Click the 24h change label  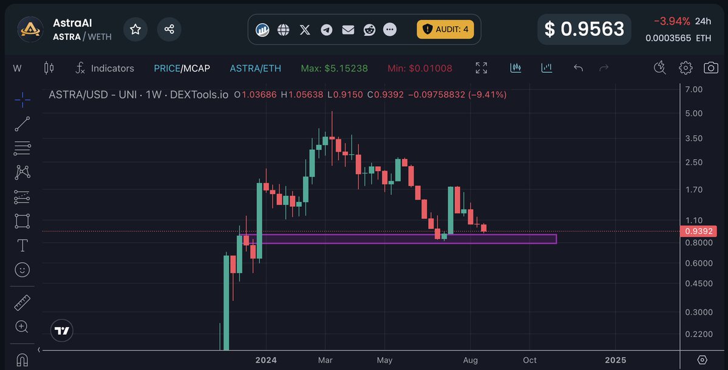[703, 21]
